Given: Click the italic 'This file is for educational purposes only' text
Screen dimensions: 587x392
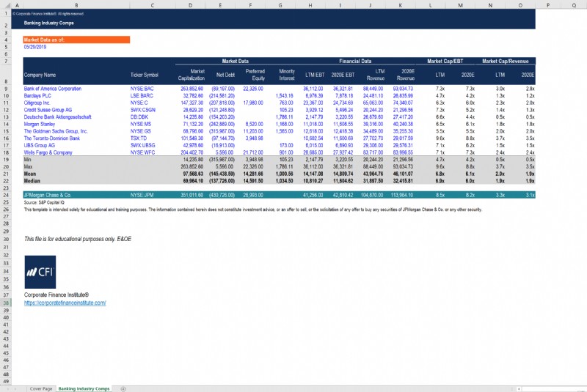Looking at the screenshot, I should pyautogui.click(x=78, y=239).
